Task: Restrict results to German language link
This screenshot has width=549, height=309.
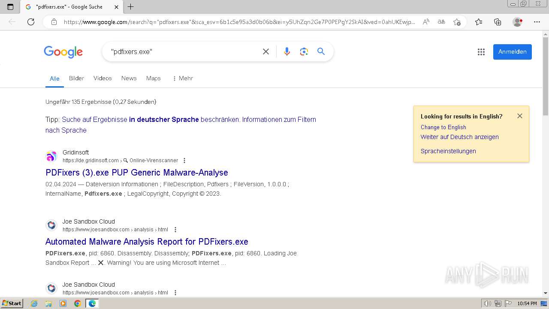Action: [151, 119]
